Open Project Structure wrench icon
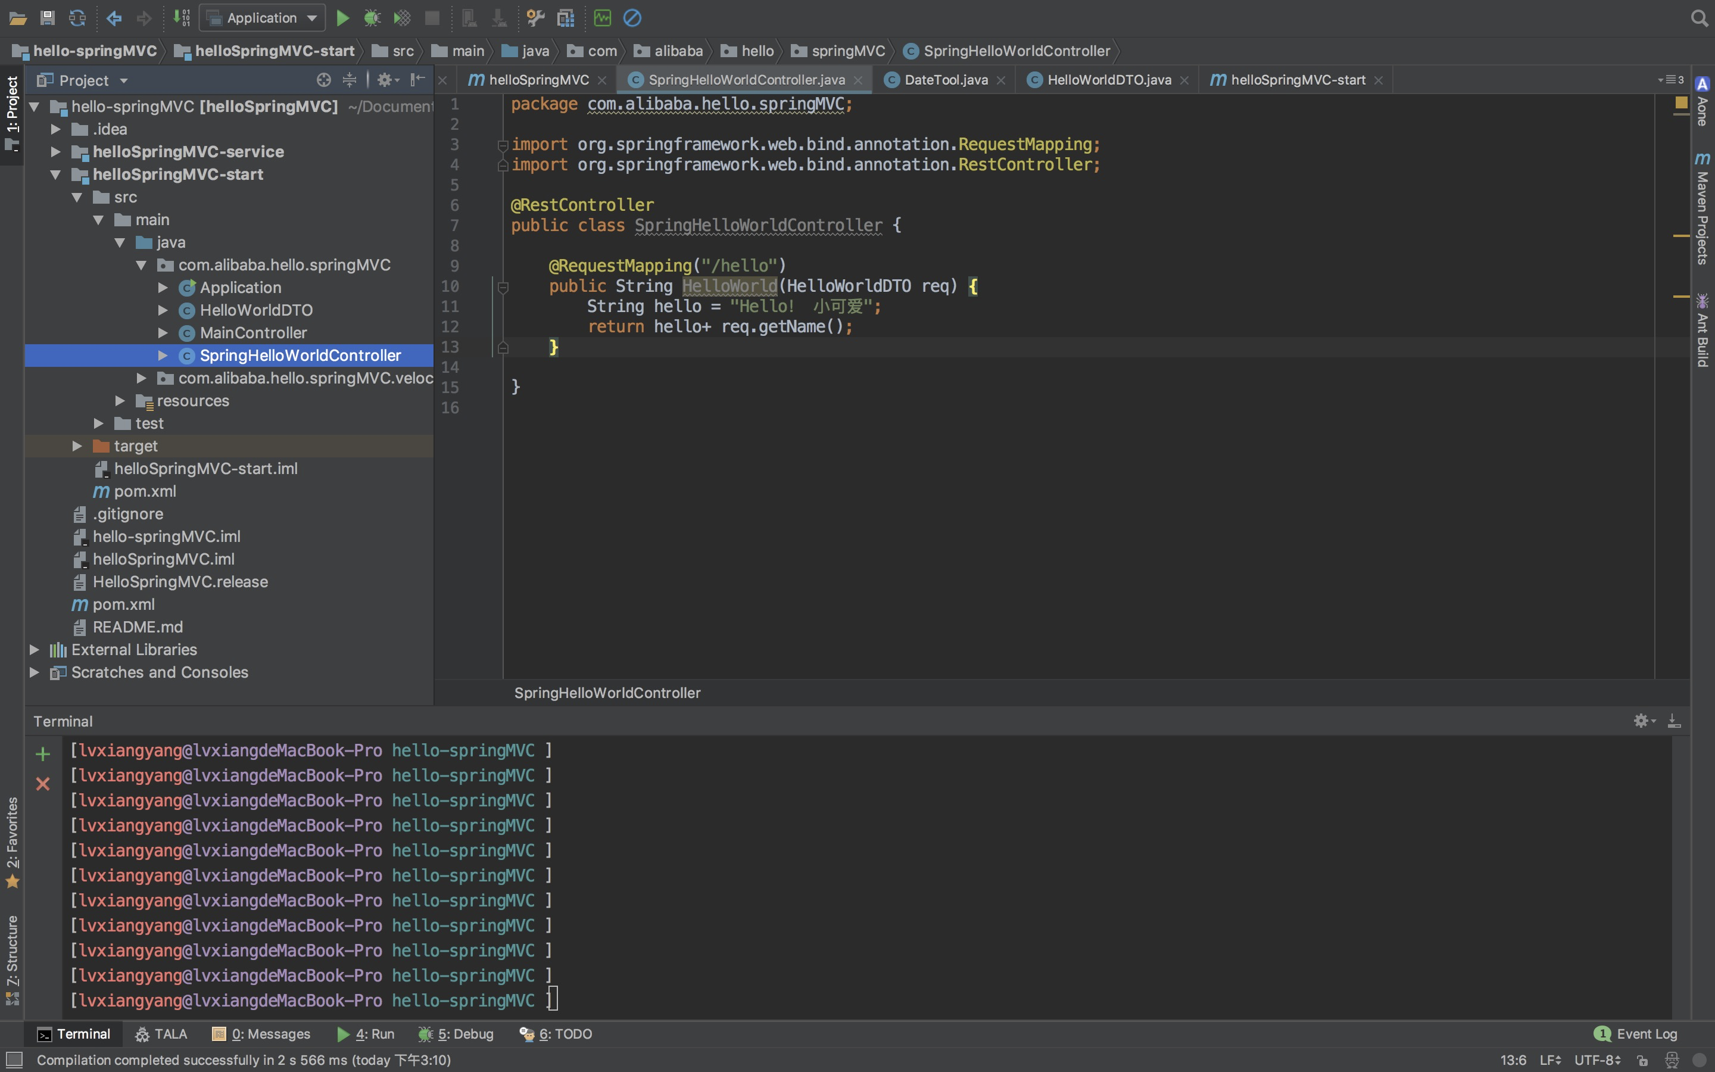The width and height of the screenshot is (1715, 1072). 536,18
